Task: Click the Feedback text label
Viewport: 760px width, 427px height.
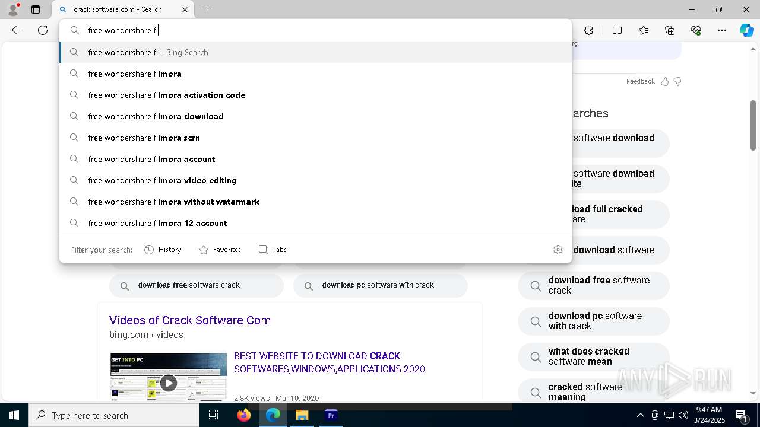Action: coord(640,81)
